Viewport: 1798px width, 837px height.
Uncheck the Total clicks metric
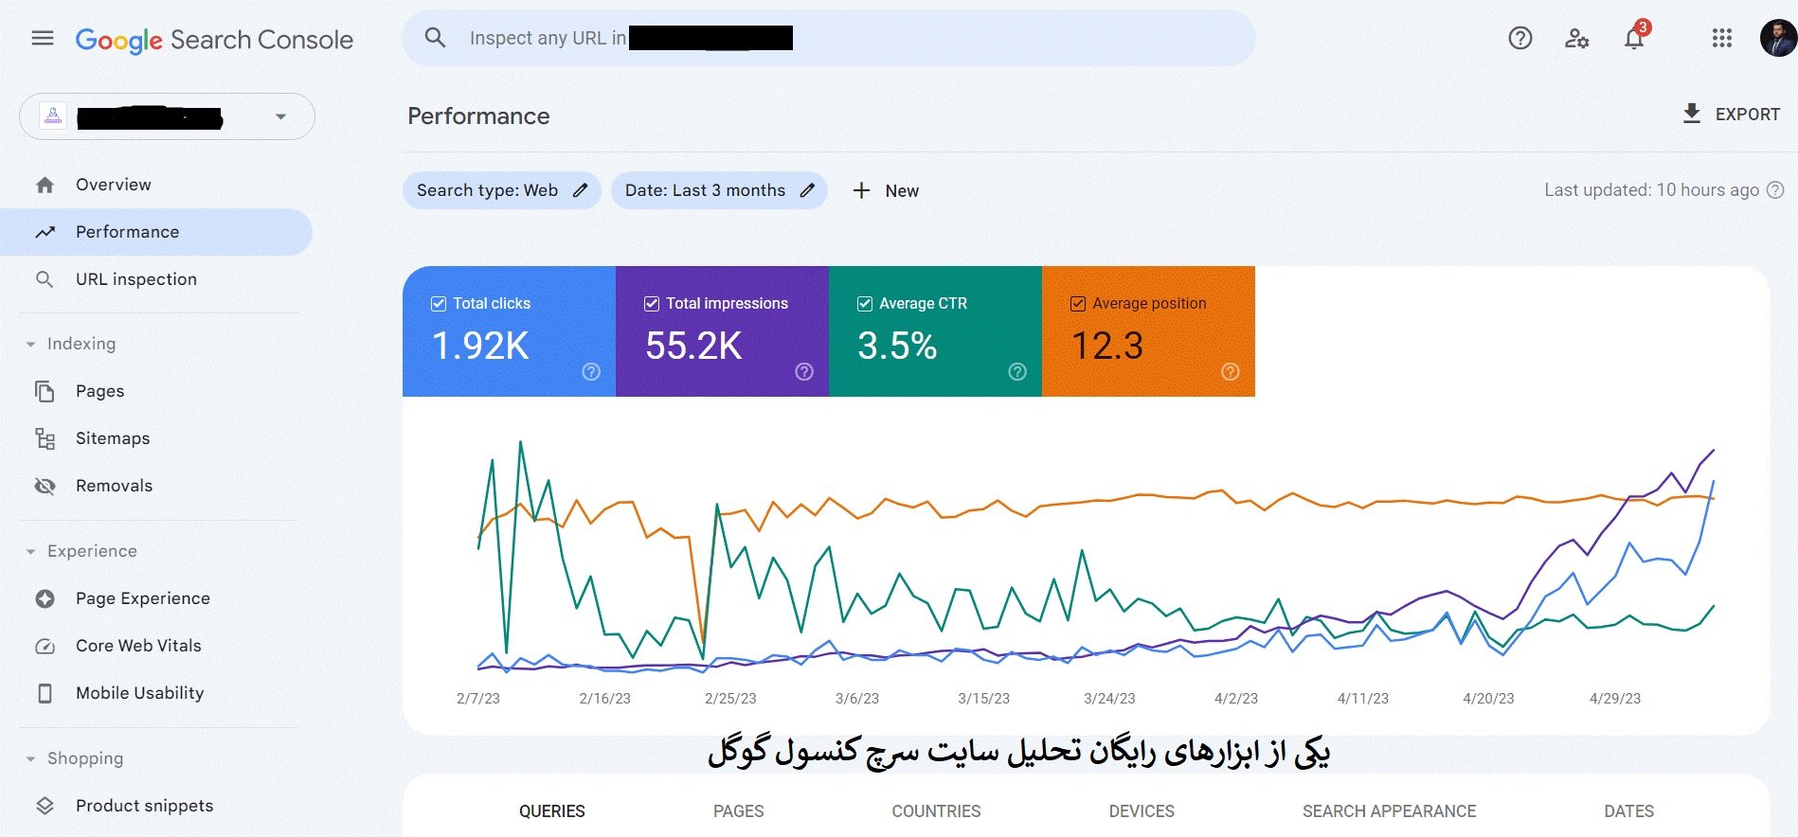click(x=438, y=303)
